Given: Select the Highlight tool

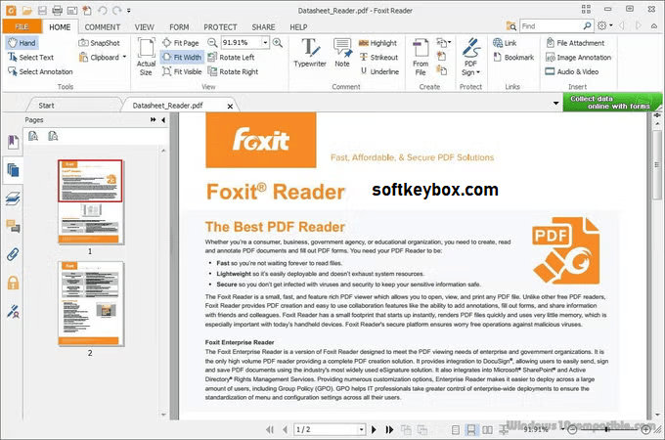Looking at the screenshot, I should [377, 43].
